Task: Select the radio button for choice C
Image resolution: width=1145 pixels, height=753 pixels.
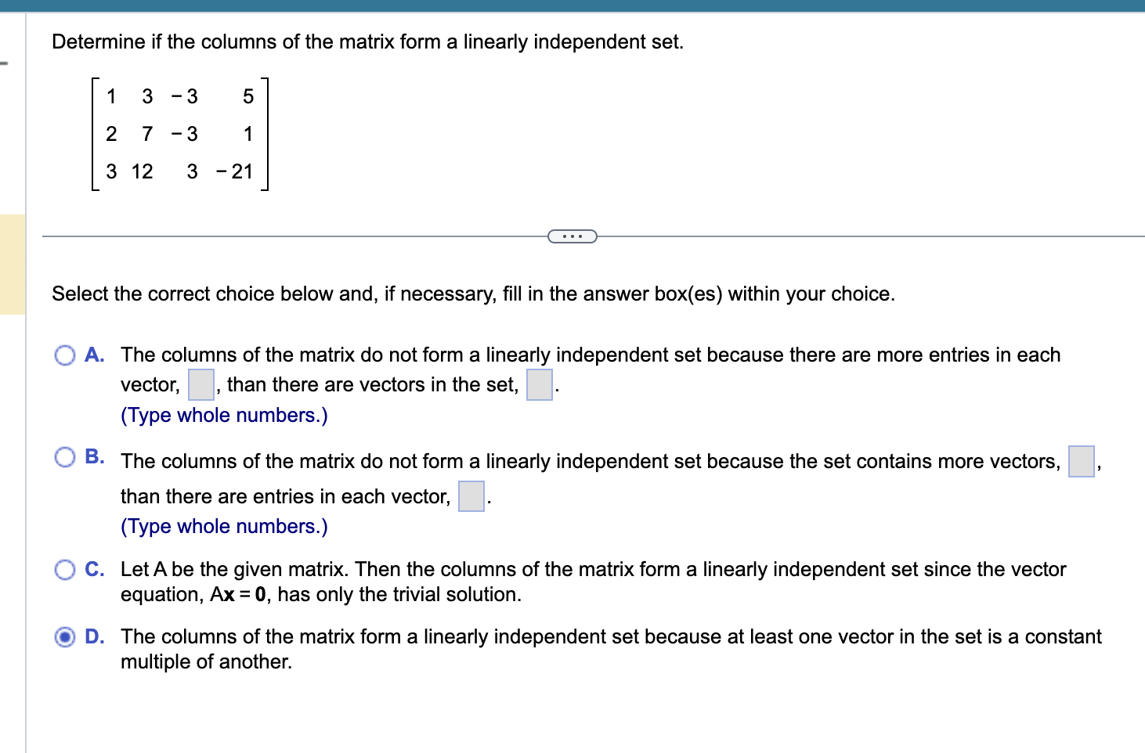Action: pyautogui.click(x=66, y=569)
